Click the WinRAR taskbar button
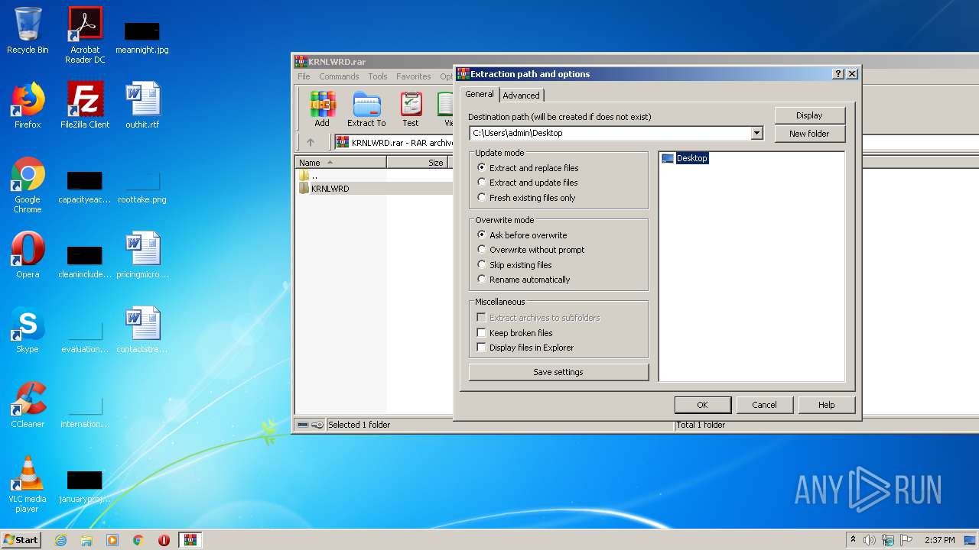Screen dimensions: 979x550 190,540
